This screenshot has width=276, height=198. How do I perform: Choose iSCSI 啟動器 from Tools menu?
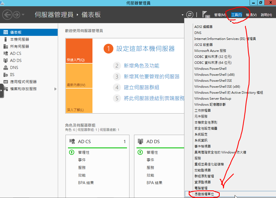click(203, 45)
